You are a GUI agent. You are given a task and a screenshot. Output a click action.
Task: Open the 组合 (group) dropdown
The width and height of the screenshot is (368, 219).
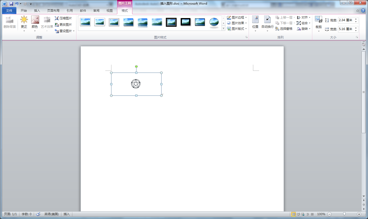point(304,23)
